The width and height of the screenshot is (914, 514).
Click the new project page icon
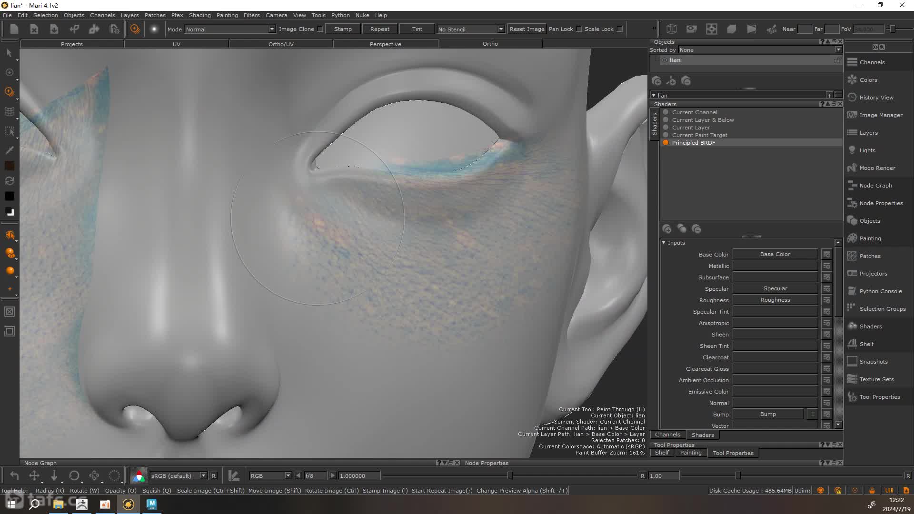tap(14, 29)
